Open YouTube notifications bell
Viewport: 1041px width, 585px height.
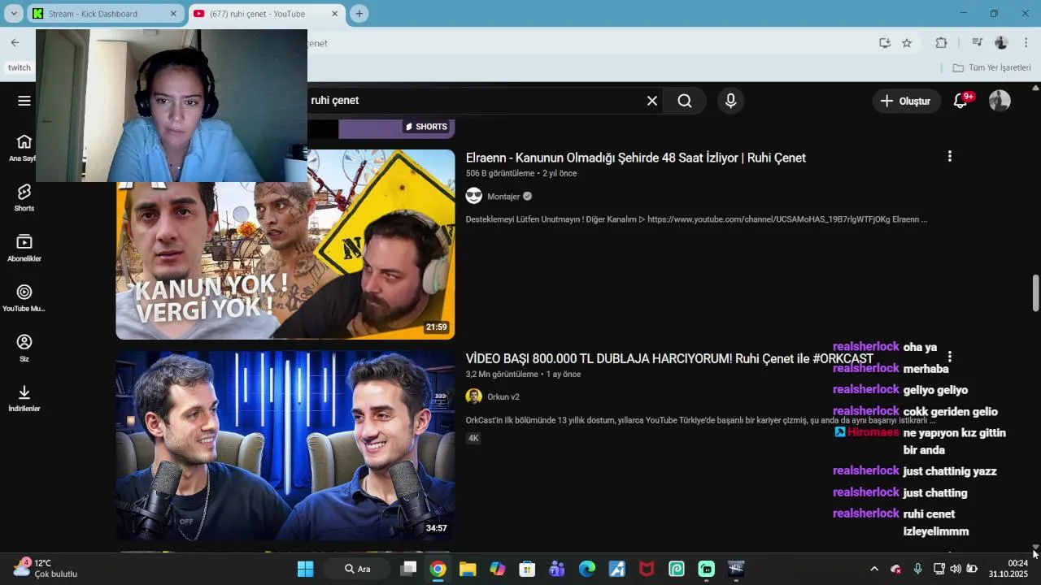tap(960, 101)
